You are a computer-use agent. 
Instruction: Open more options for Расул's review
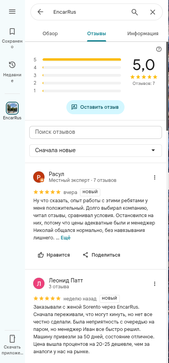(155, 177)
